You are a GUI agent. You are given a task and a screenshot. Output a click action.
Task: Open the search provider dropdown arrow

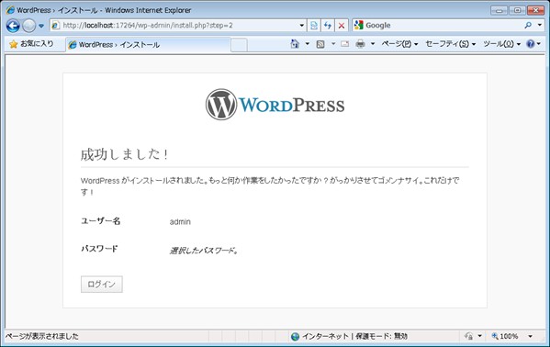click(x=540, y=26)
